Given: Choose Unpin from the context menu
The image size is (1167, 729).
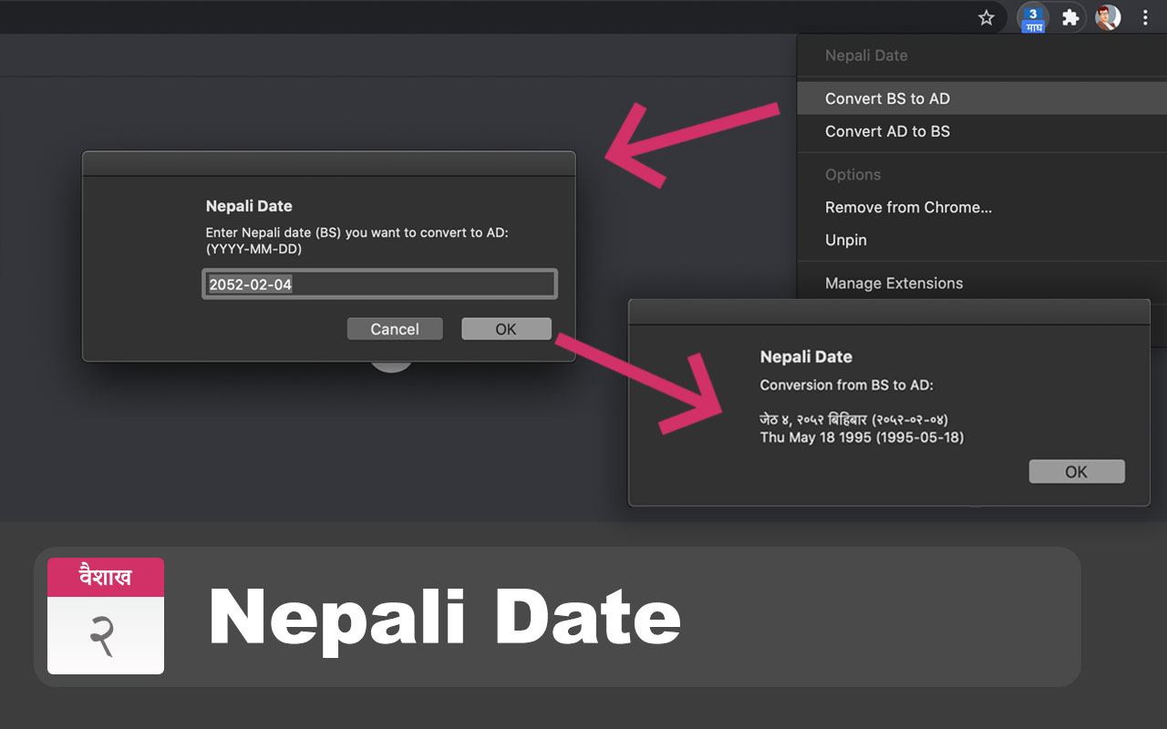Looking at the screenshot, I should (x=982, y=240).
